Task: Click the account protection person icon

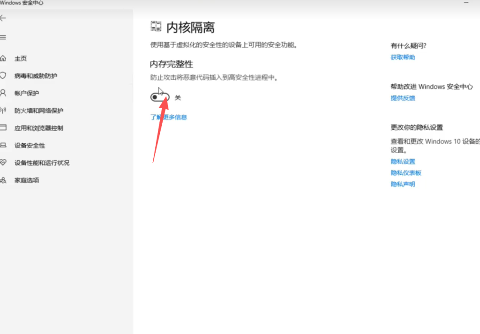Action: click(3, 93)
